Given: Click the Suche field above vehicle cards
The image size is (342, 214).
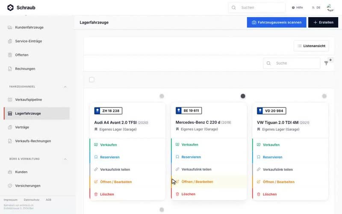Looking at the screenshot, I should (x=292, y=63).
